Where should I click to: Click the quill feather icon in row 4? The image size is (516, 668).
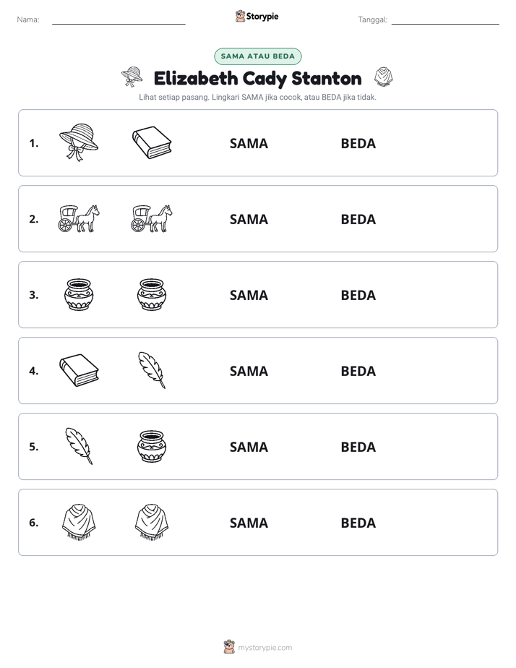click(x=152, y=370)
